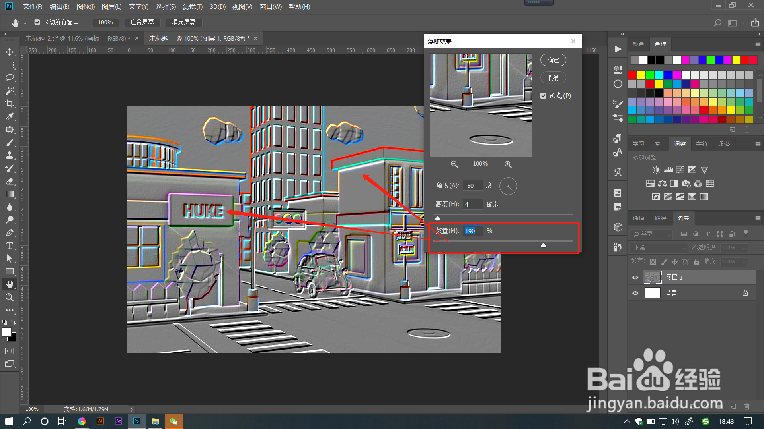
Task: Hide 图层 1 layer visibility
Action: click(635, 278)
